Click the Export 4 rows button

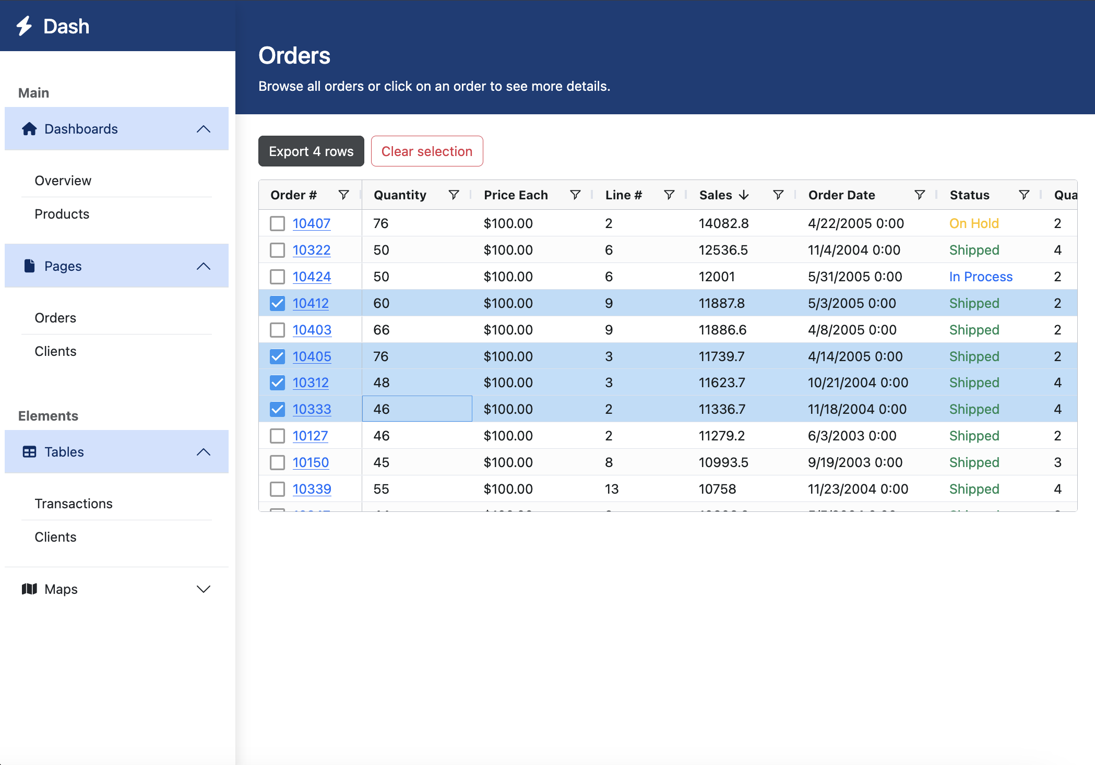point(311,151)
